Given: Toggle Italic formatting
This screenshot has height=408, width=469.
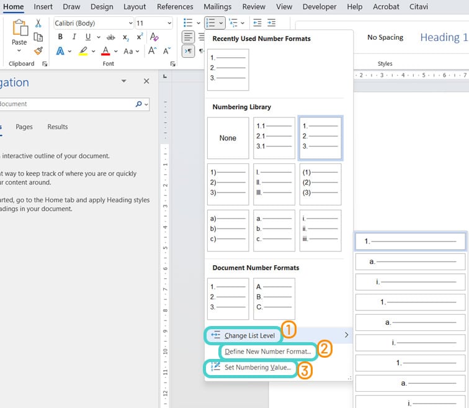Looking at the screenshot, I should pyautogui.click(x=74, y=37).
